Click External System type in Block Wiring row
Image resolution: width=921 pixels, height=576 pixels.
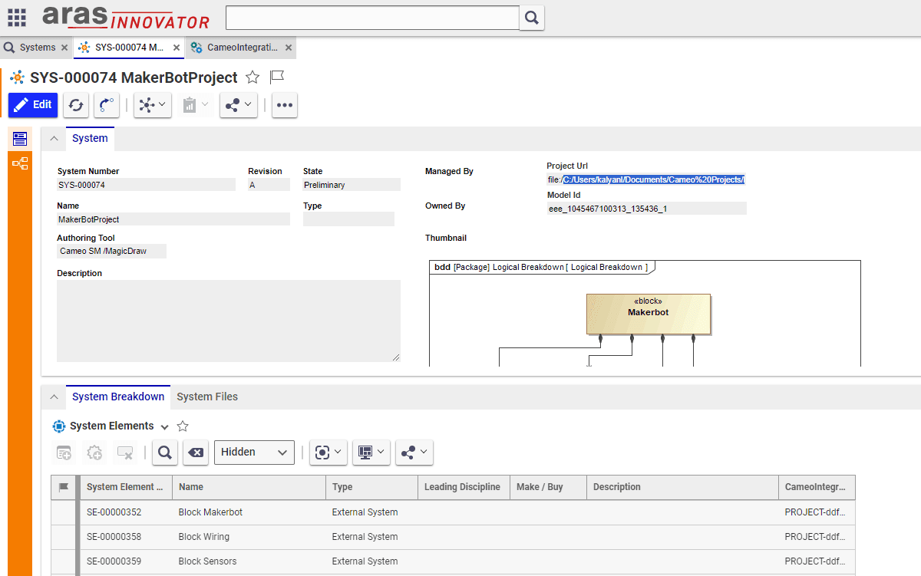coord(365,537)
